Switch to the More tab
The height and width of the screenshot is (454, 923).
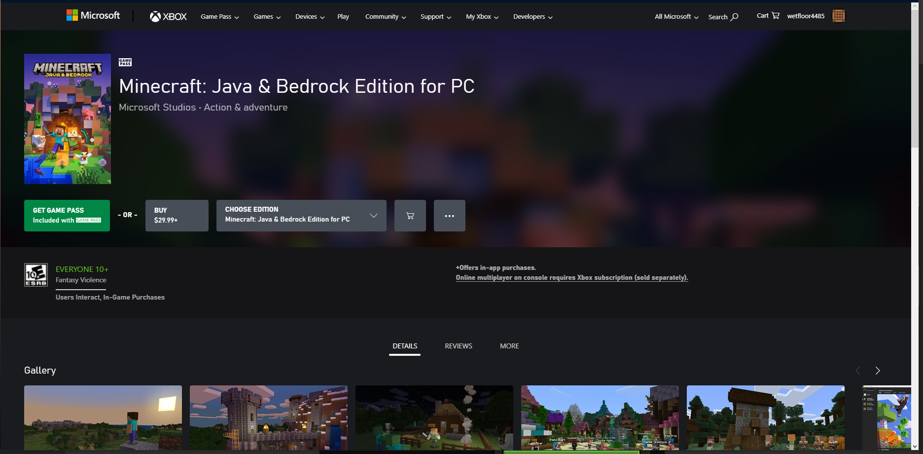(x=509, y=346)
